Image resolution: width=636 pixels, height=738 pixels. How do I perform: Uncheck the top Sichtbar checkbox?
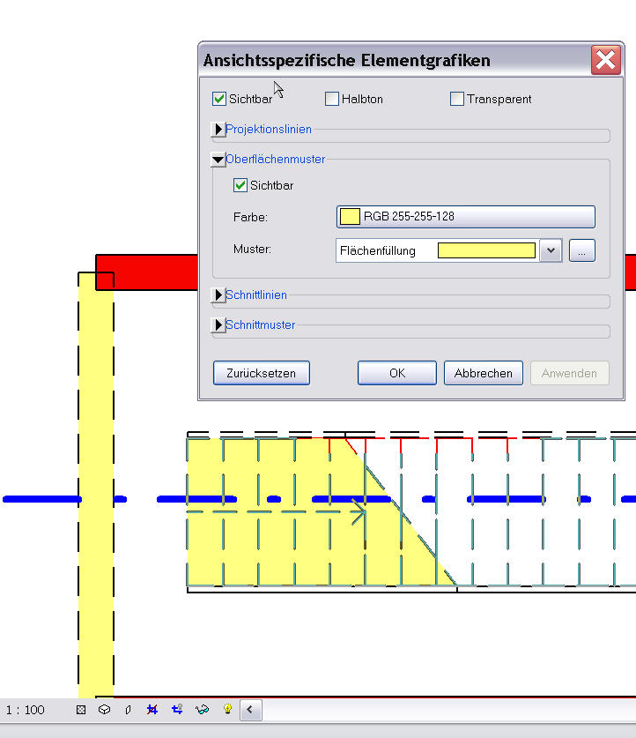click(x=219, y=99)
